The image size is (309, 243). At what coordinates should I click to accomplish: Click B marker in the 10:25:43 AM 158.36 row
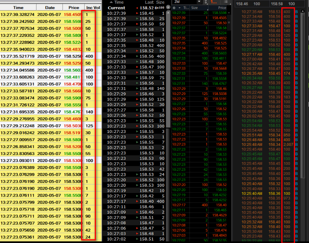(x=296, y=179)
